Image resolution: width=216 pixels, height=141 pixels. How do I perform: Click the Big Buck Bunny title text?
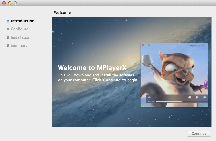[198, 45]
